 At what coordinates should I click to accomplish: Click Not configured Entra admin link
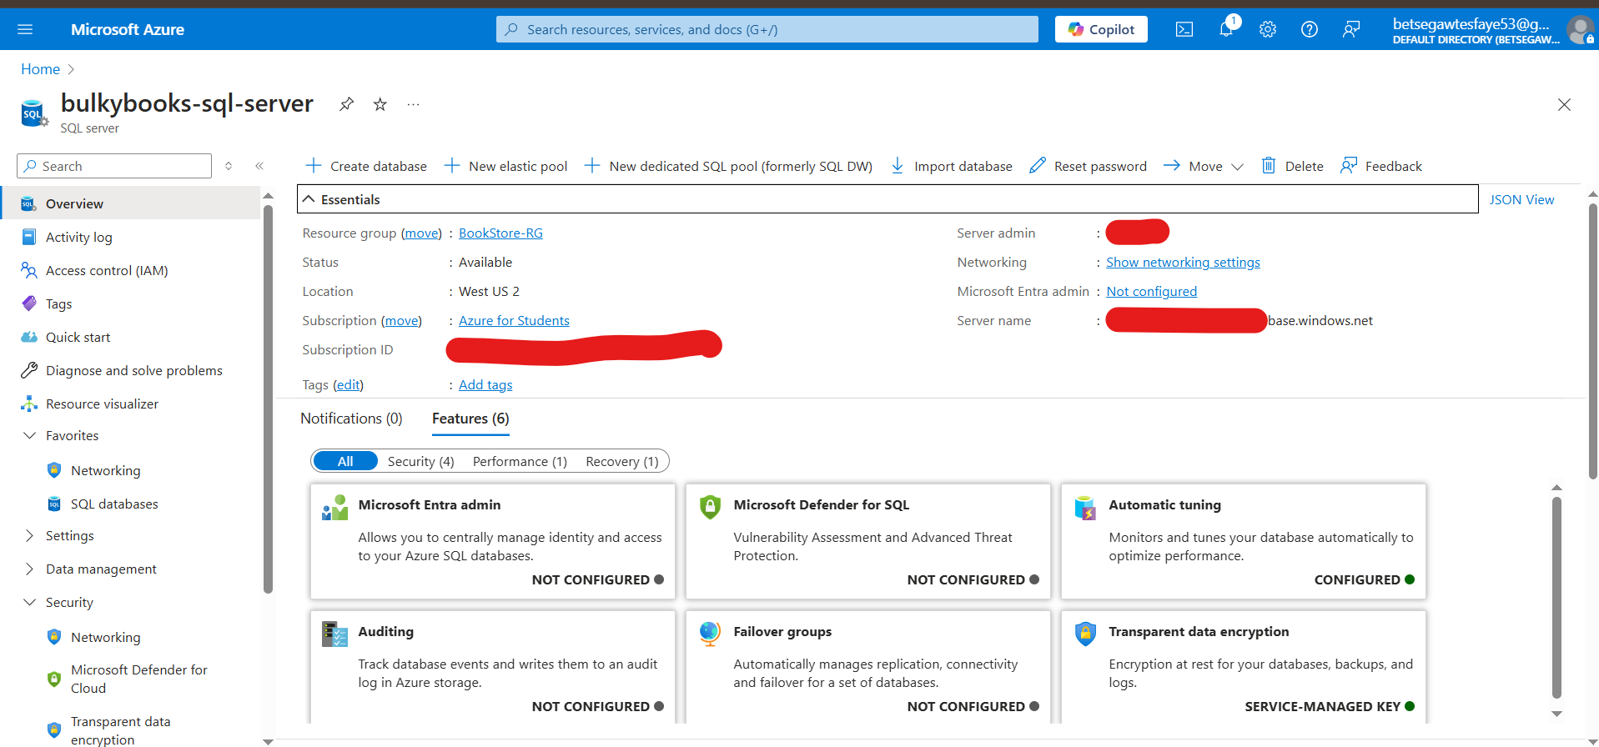pos(1151,291)
